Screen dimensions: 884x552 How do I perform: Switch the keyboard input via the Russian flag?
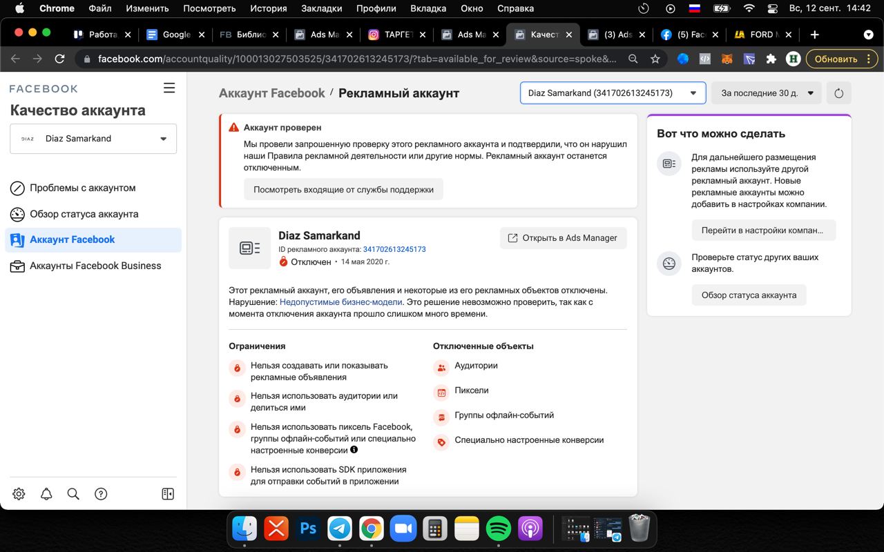[x=695, y=8]
